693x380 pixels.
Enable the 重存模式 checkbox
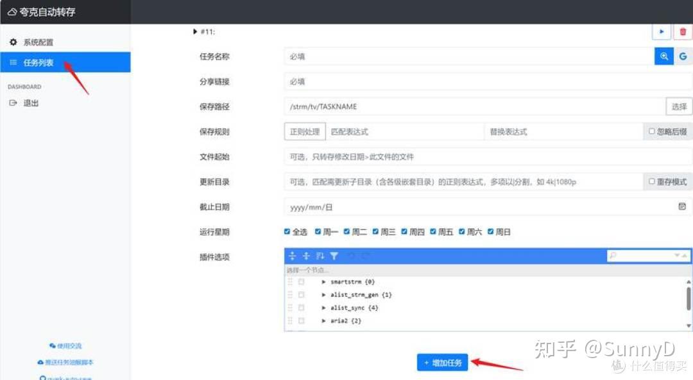[651, 182]
